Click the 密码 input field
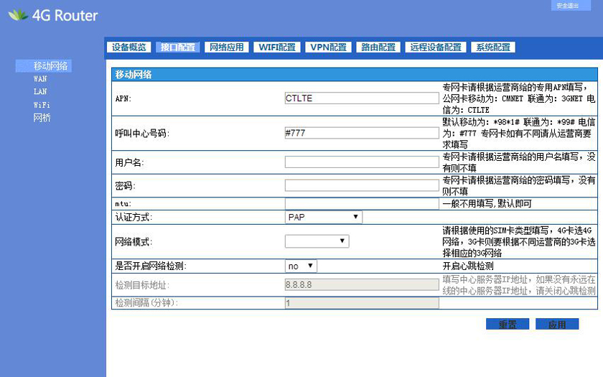The width and height of the screenshot is (603, 377). [361, 186]
